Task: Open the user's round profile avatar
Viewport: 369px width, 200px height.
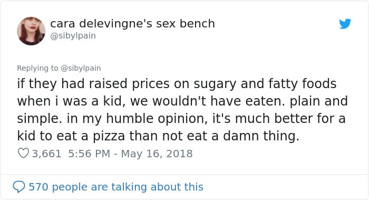Action: [31, 31]
